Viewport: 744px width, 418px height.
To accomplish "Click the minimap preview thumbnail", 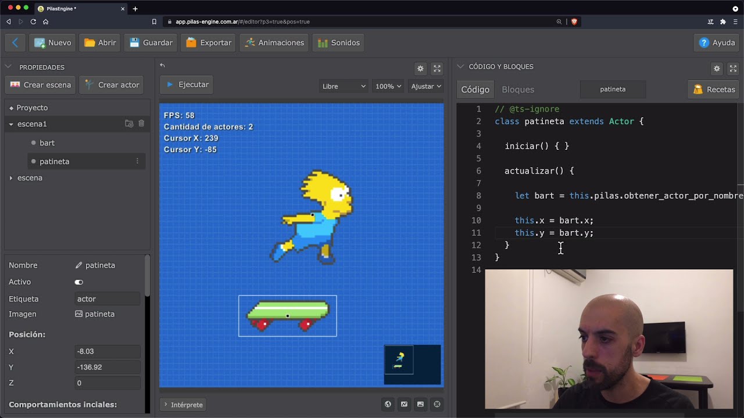I will (x=412, y=364).
